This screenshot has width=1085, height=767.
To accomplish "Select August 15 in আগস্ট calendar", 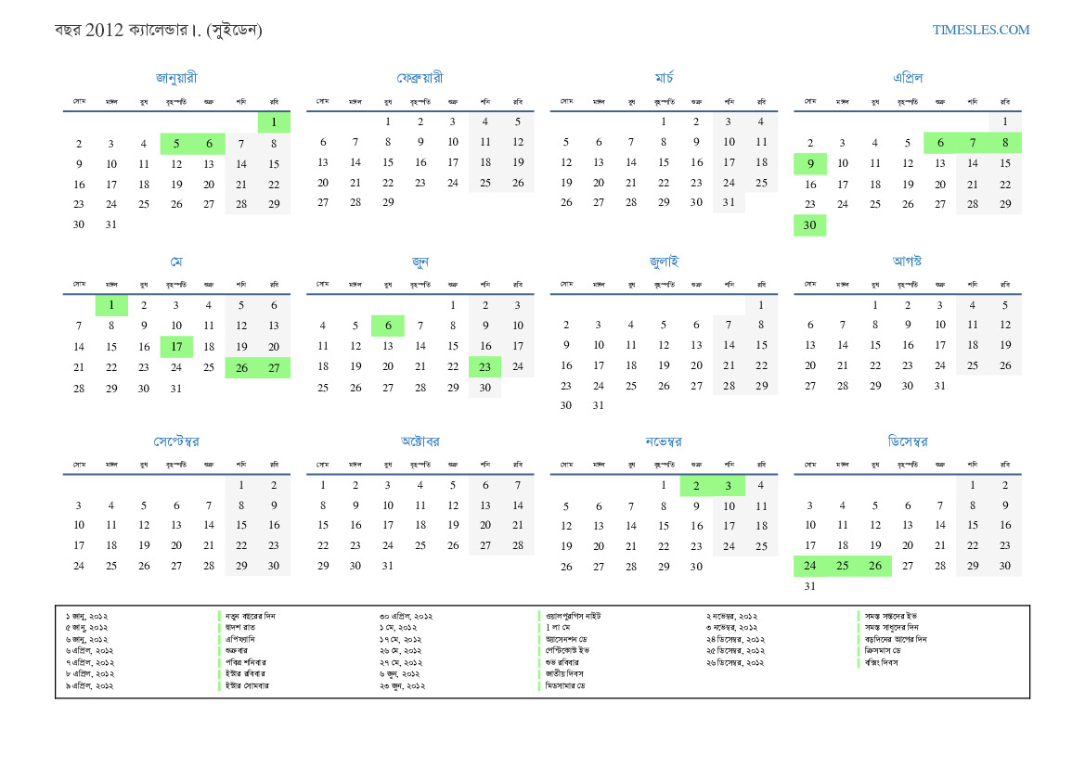I will [x=874, y=345].
